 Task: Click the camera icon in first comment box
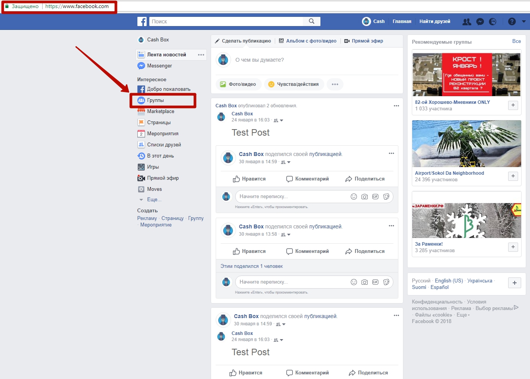(365, 197)
